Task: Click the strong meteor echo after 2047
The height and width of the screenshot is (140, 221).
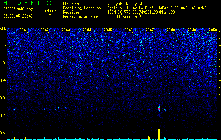Action: click(159, 108)
